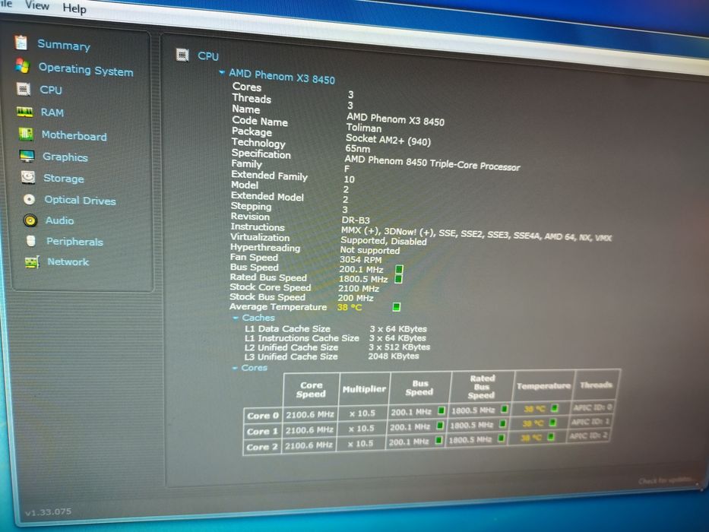Open the Motherboard section
709x532 pixels.
click(74, 135)
